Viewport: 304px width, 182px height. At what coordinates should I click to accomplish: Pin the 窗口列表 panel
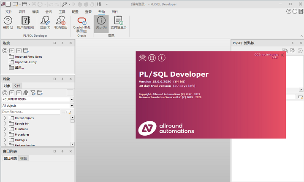(62, 151)
